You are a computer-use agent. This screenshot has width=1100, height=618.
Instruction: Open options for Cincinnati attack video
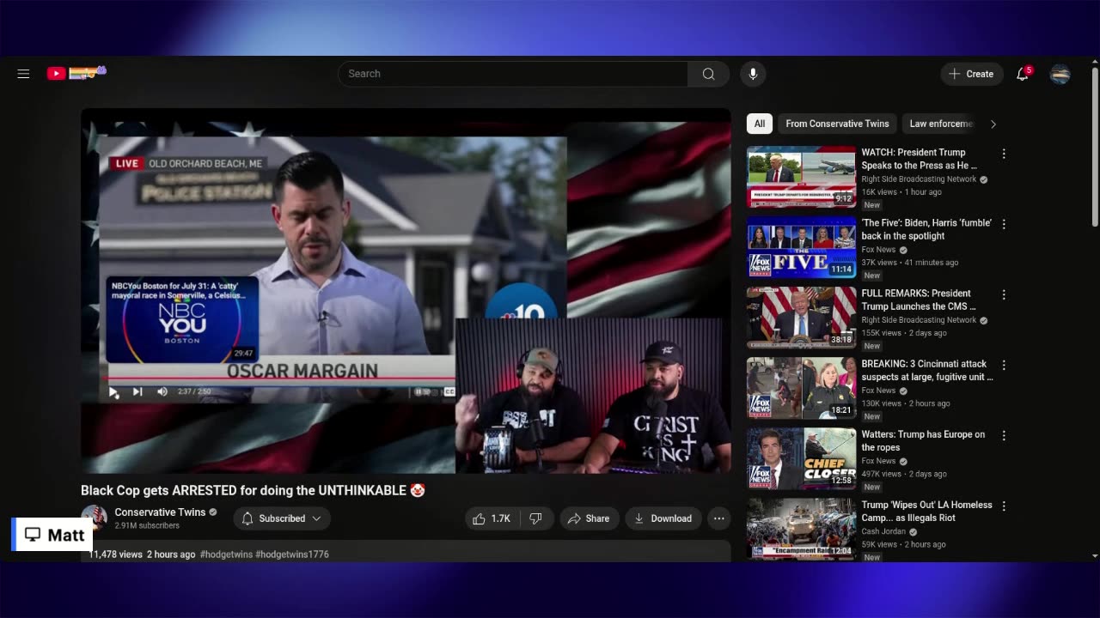pyautogui.click(x=1004, y=365)
